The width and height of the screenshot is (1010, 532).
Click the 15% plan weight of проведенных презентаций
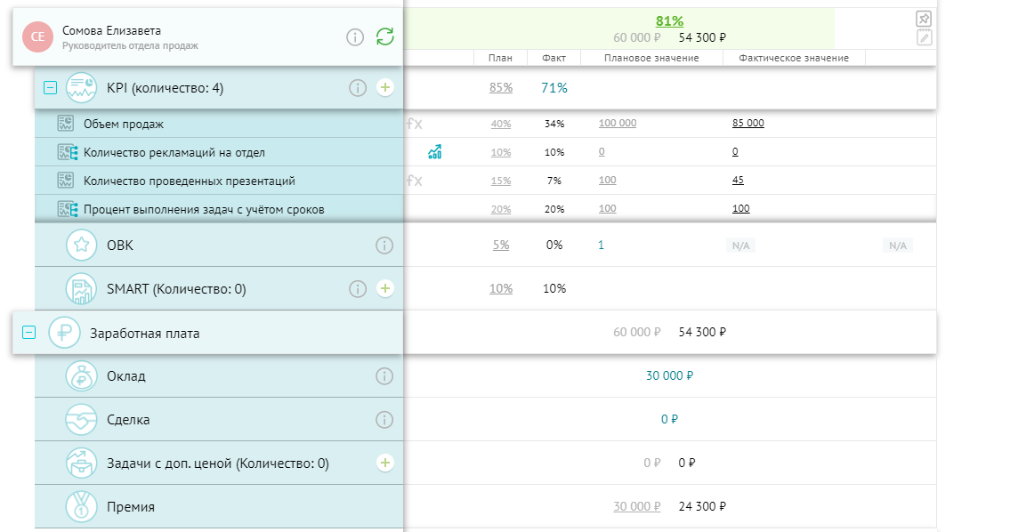tap(501, 181)
